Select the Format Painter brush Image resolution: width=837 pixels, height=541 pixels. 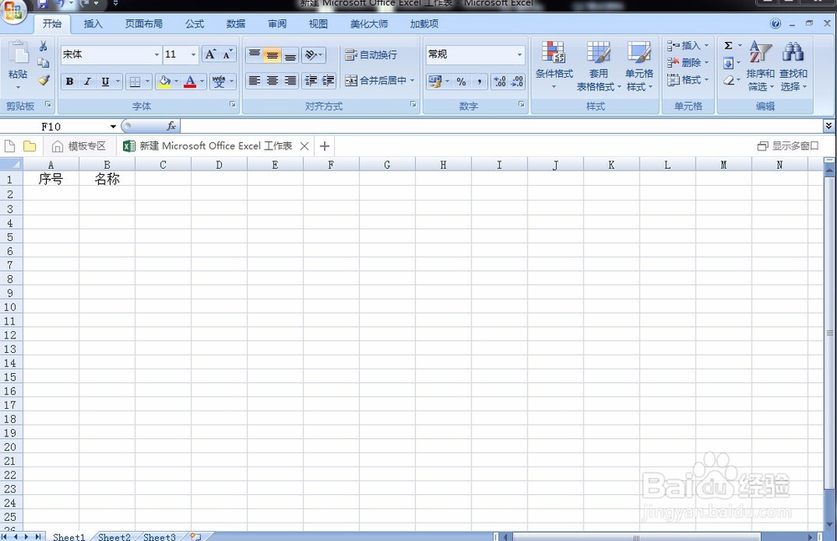44,80
